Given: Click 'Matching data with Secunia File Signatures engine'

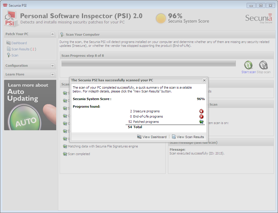Looking at the screenshot, I should [103, 146].
